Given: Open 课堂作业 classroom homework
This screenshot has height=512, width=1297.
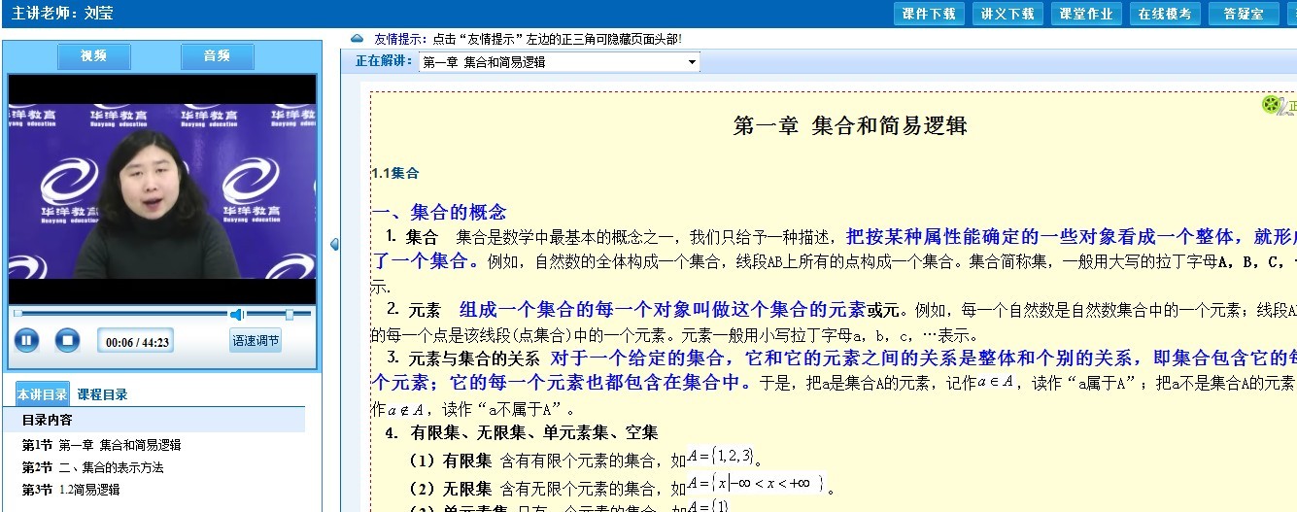Looking at the screenshot, I should pyautogui.click(x=1086, y=14).
